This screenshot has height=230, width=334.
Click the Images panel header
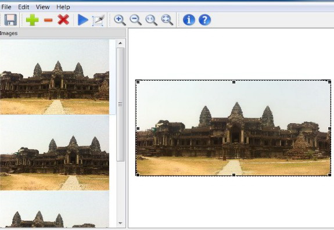click(63, 34)
